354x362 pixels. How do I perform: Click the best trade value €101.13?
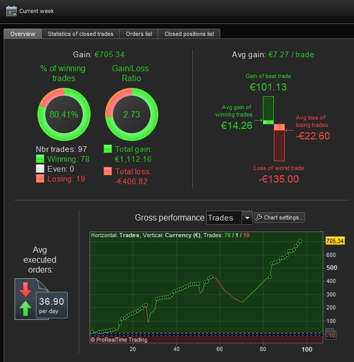click(268, 87)
